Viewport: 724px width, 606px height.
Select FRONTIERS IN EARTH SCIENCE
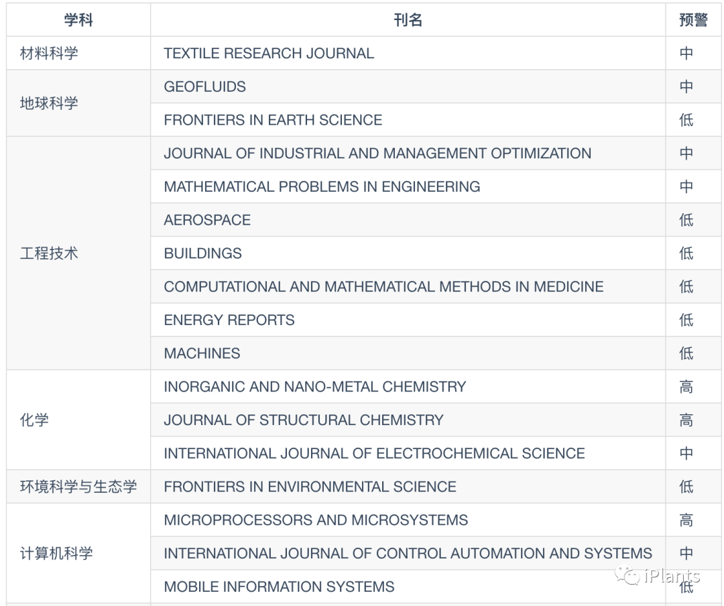273,120
